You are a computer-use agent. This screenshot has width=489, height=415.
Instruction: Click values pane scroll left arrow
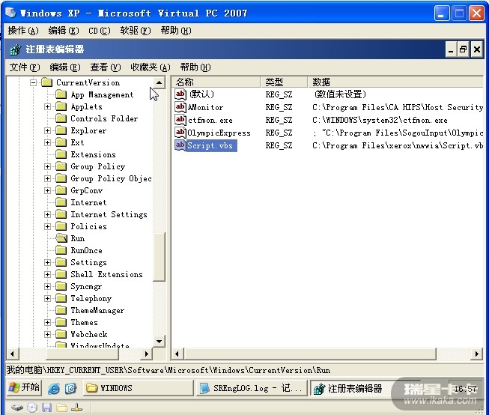[177, 354]
